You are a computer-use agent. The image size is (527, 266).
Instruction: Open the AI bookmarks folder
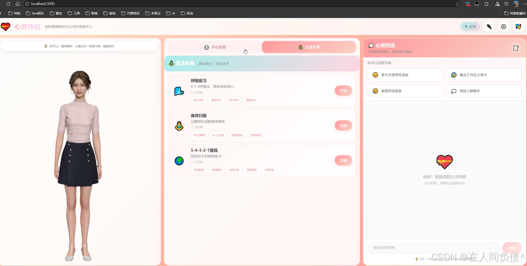click(171, 13)
